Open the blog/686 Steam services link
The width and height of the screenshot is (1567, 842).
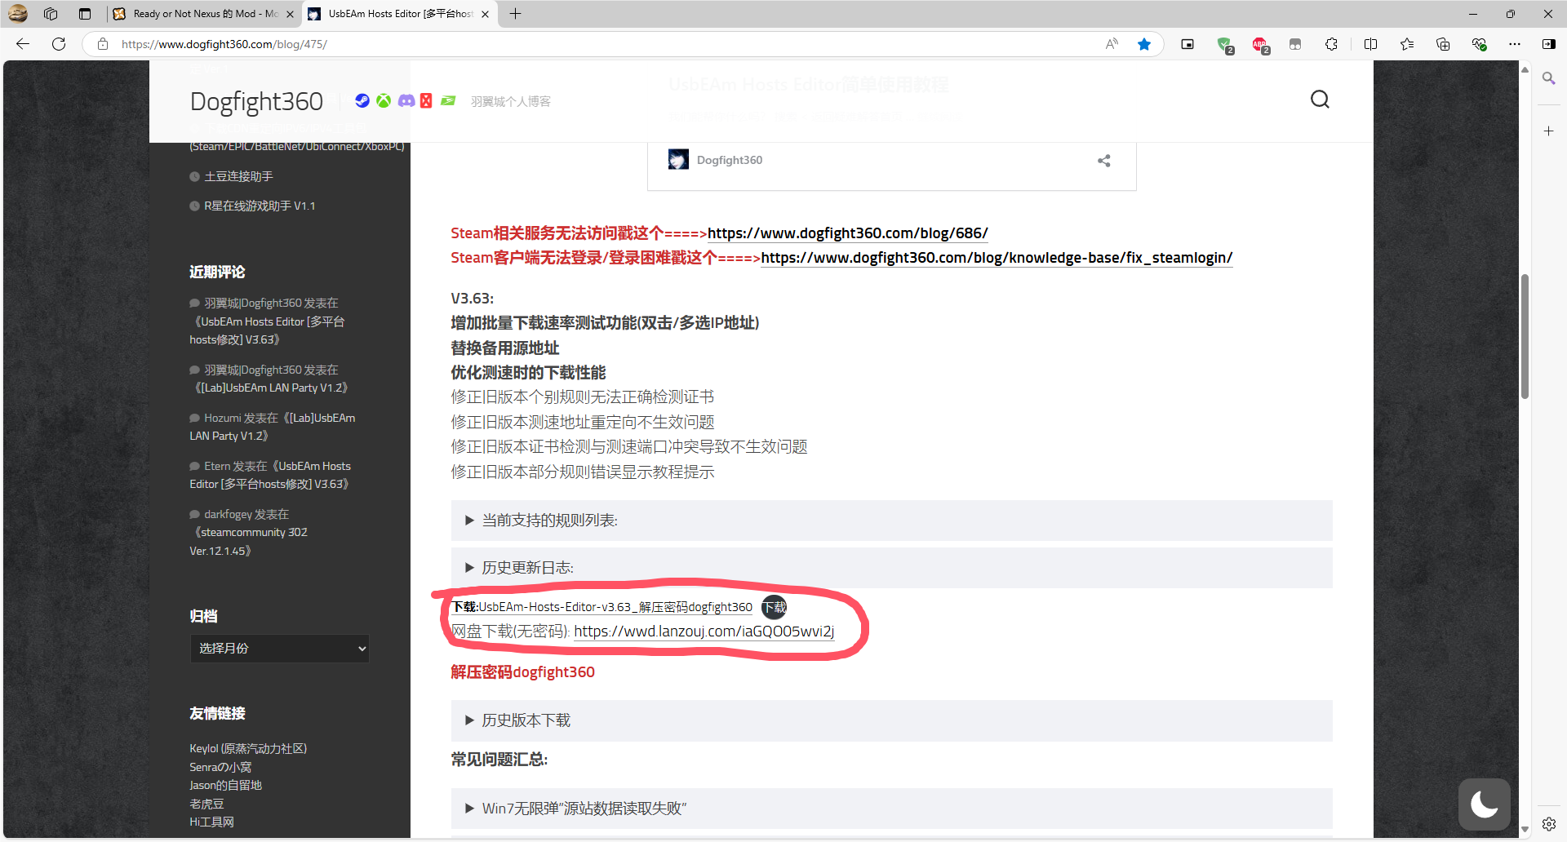[847, 233]
